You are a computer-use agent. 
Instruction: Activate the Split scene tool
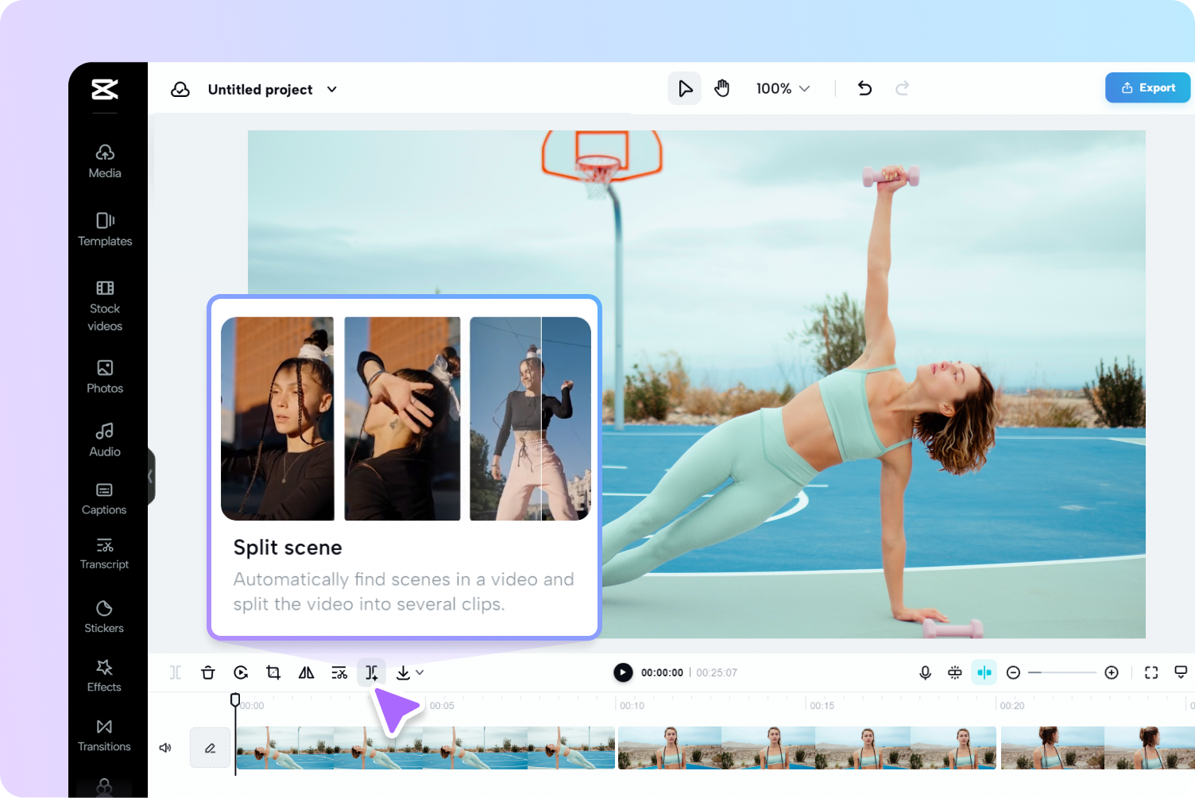[371, 672]
